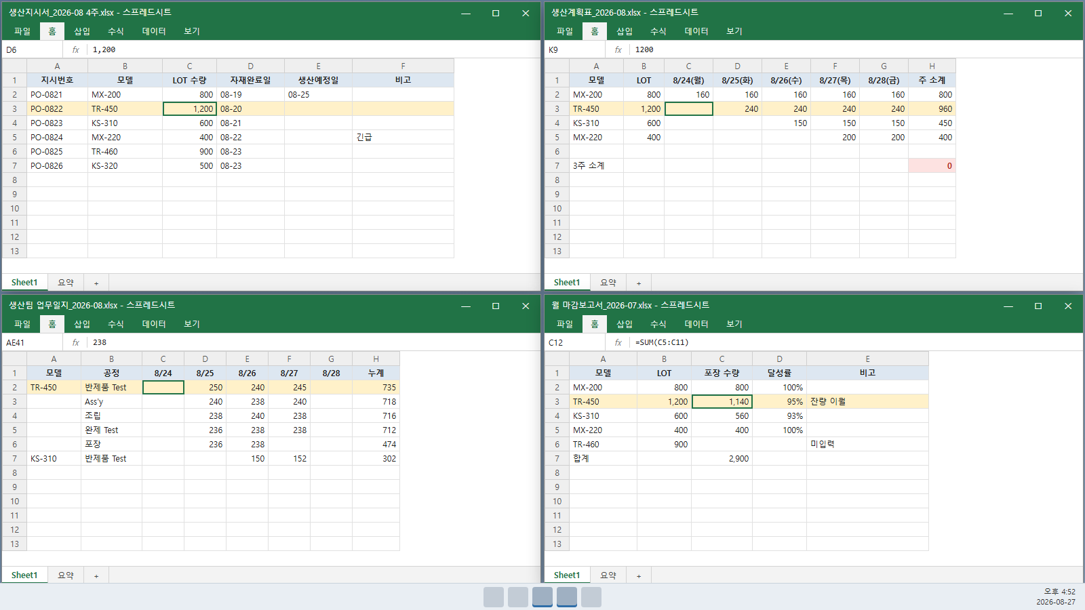Switch to 요약 sheet tab in 월 마감보고서 window
This screenshot has height=610, width=1085.
tap(608, 575)
